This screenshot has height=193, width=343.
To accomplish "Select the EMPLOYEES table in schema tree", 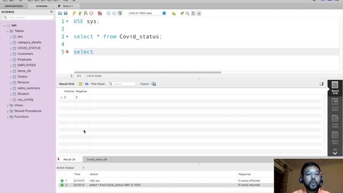I will tap(26, 65).
